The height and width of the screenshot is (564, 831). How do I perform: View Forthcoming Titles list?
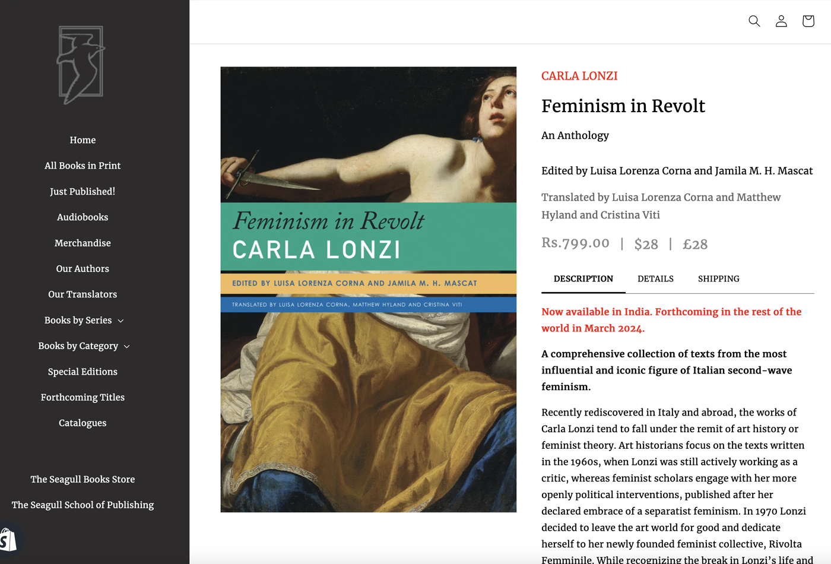pyautogui.click(x=83, y=397)
